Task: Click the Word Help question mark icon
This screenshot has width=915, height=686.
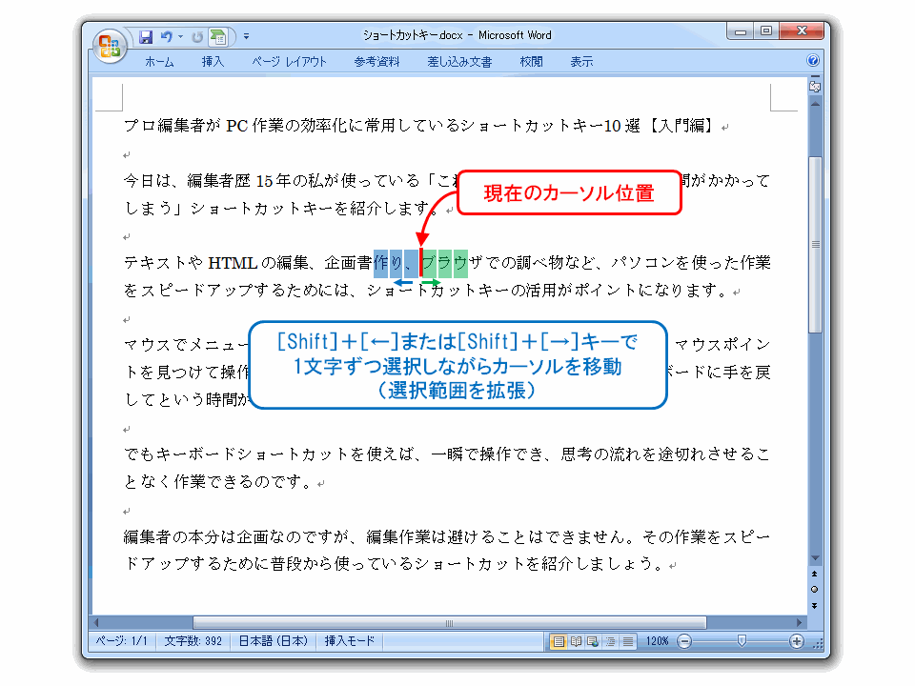Action: pyautogui.click(x=813, y=60)
